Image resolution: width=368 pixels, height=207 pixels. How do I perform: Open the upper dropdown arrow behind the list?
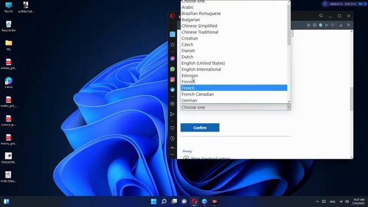point(292,33)
